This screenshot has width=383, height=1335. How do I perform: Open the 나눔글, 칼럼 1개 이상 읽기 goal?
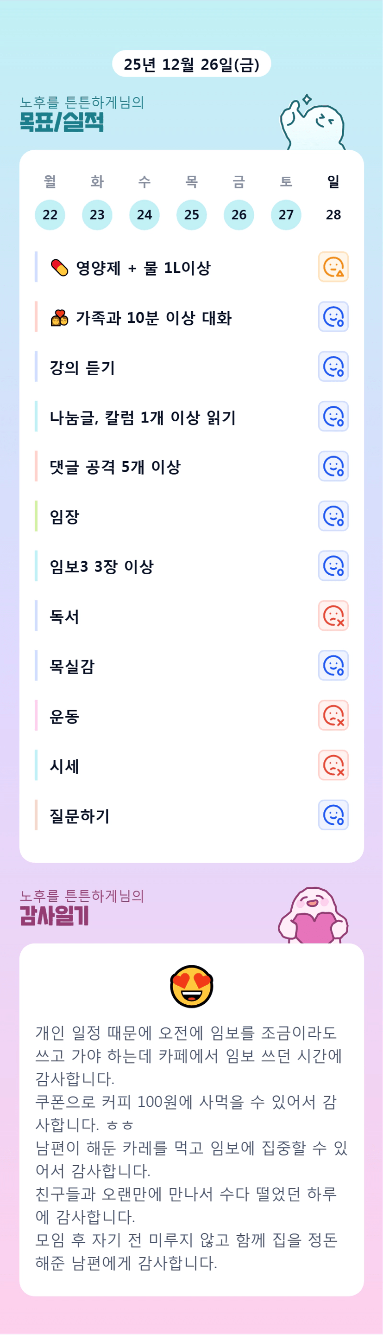point(143,417)
